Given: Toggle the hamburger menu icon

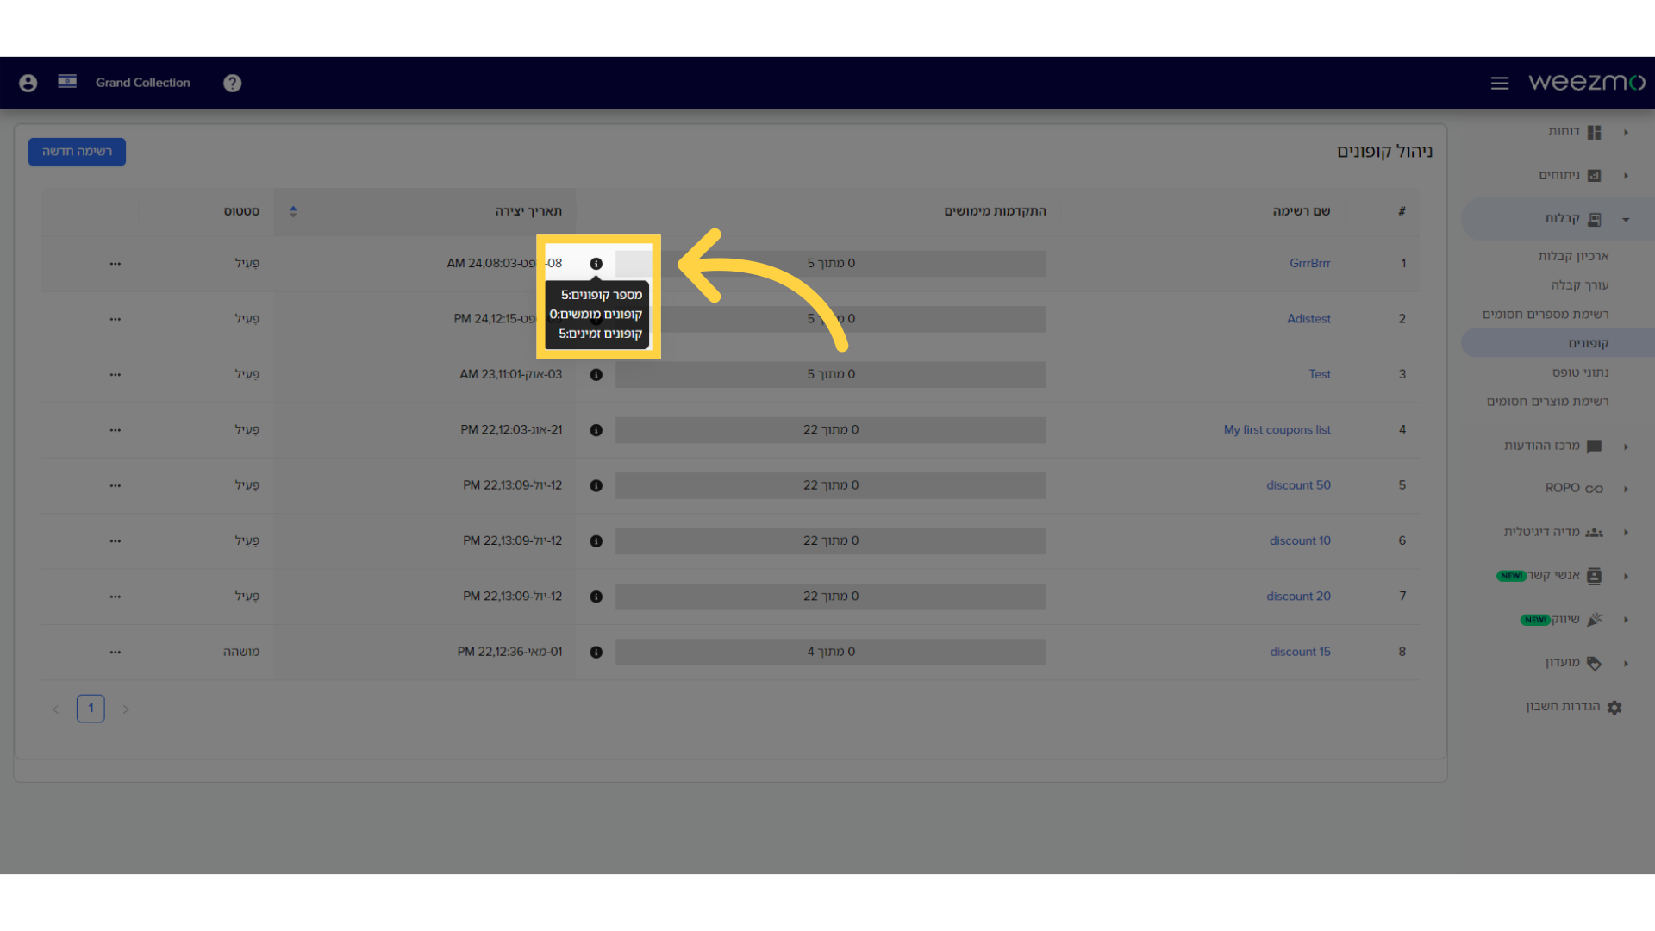Looking at the screenshot, I should pyautogui.click(x=1500, y=83).
